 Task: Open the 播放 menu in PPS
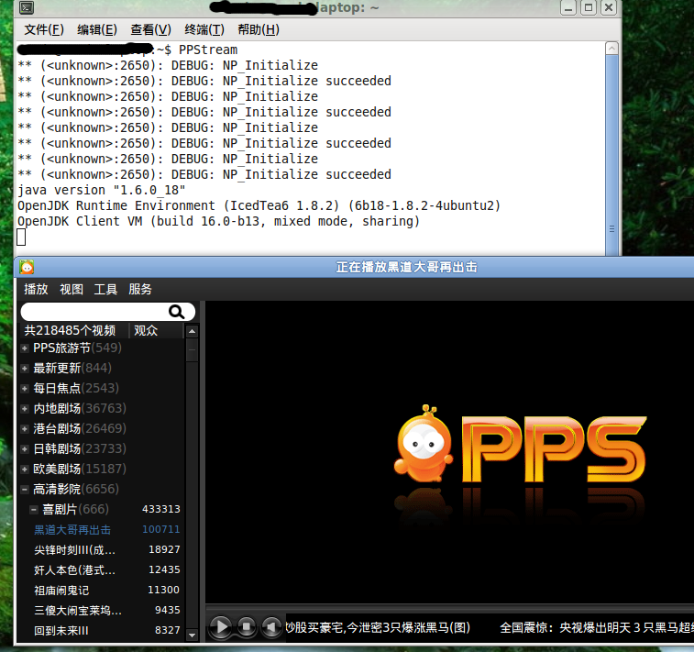pos(36,289)
